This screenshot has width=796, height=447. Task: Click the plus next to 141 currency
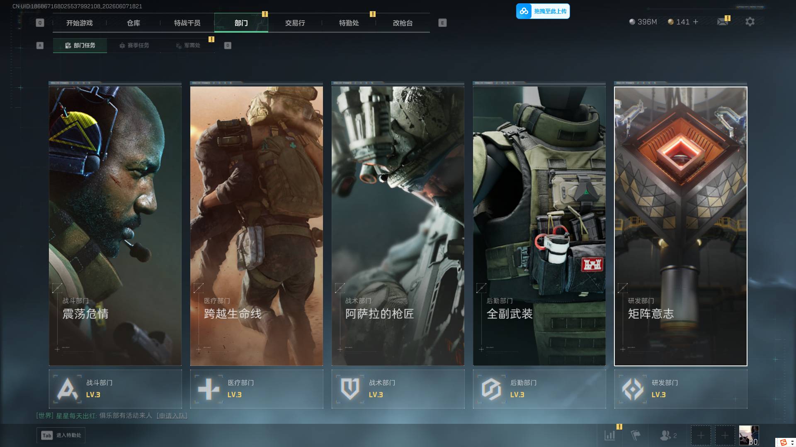click(x=696, y=22)
